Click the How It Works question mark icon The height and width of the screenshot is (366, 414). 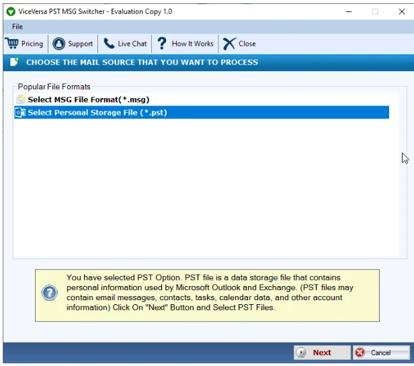[162, 44]
